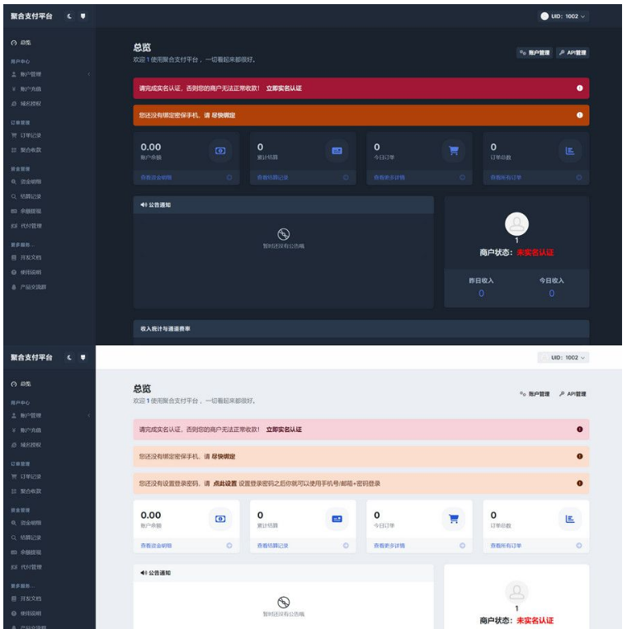Viewport: 627px width, 629px height.
Task: Click the card icon on dark 累计结算 card
Action: pyautogui.click(x=337, y=151)
